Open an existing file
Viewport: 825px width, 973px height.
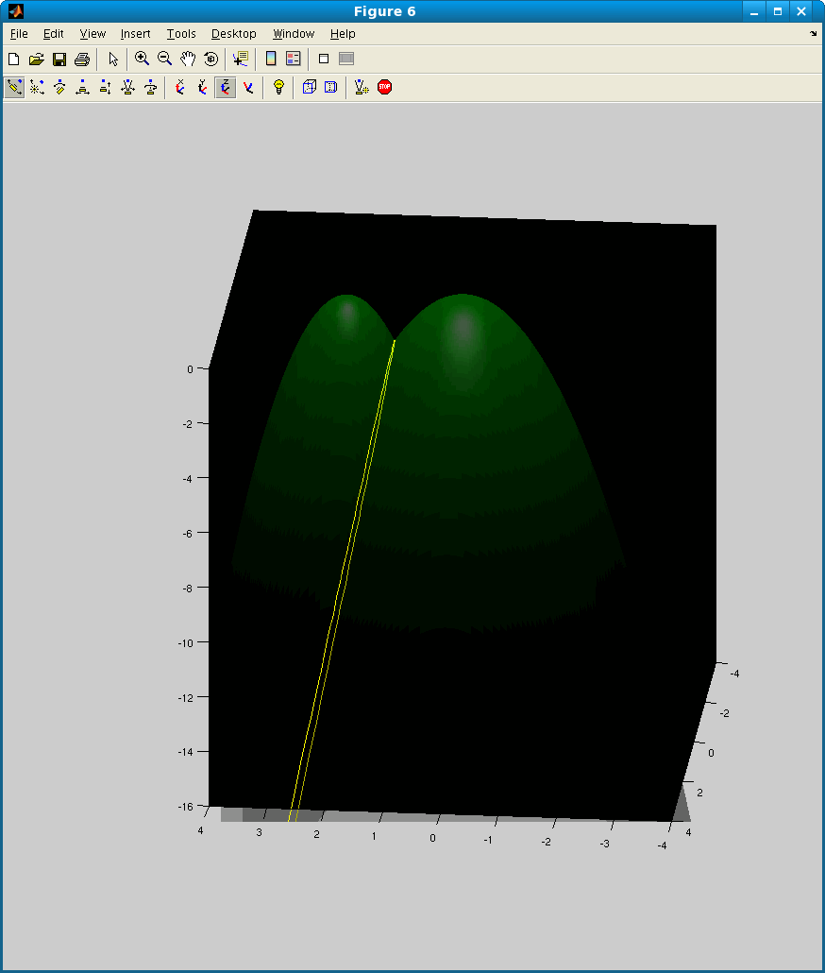click(37, 59)
